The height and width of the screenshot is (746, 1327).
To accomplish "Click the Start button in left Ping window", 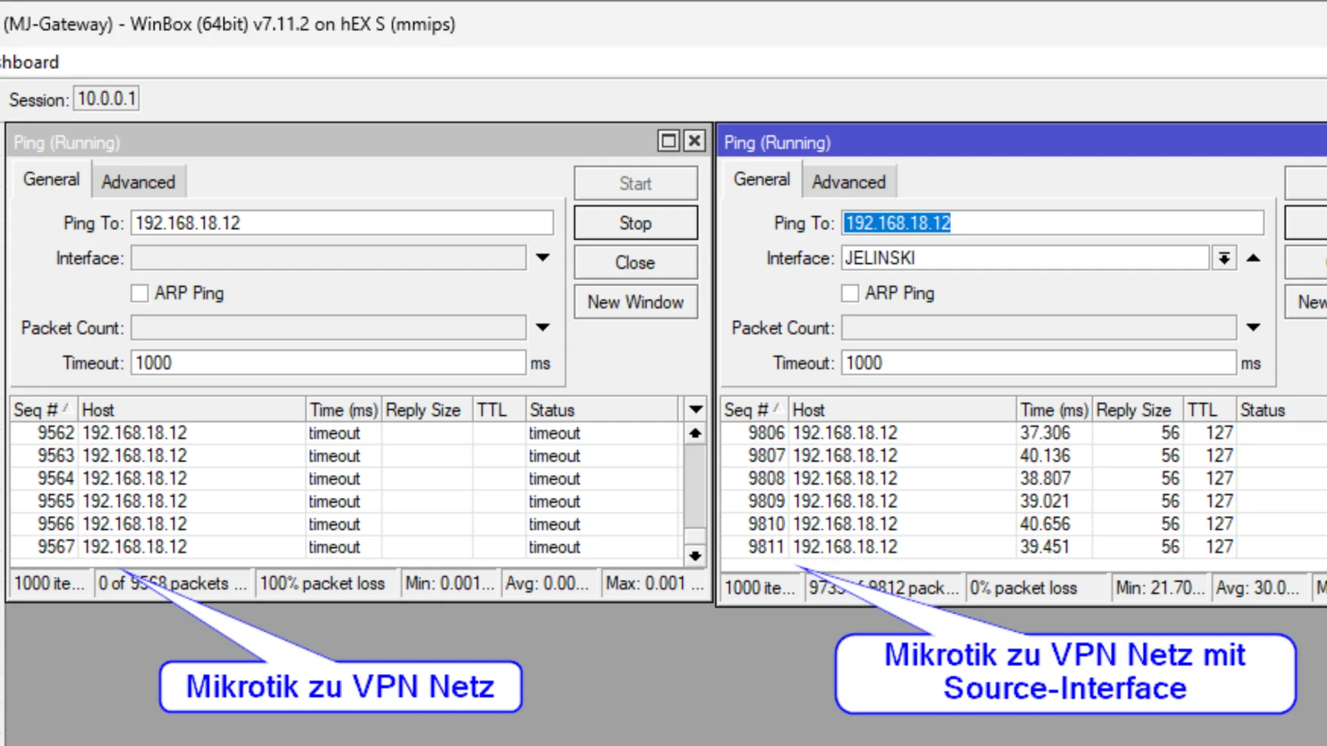I will 636,184.
